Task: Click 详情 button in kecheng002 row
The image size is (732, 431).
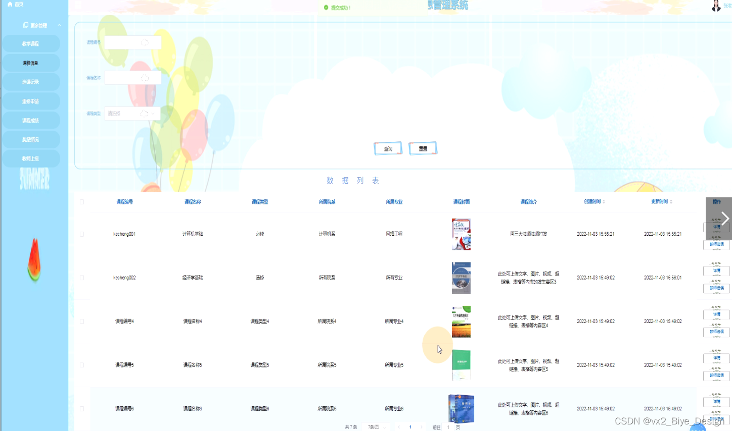Action: (x=717, y=271)
